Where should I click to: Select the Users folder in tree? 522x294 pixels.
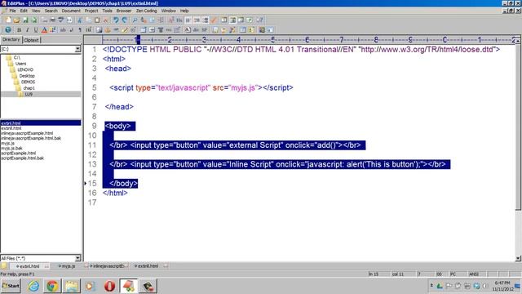tap(20, 64)
